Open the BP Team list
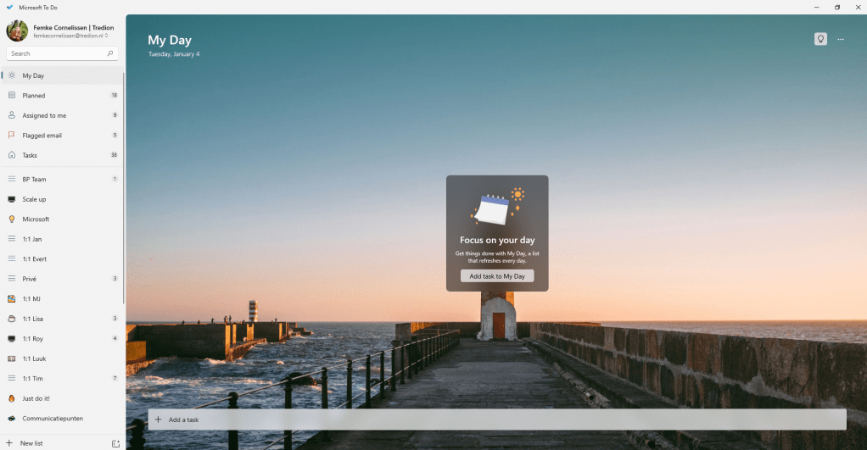 [x=35, y=179]
